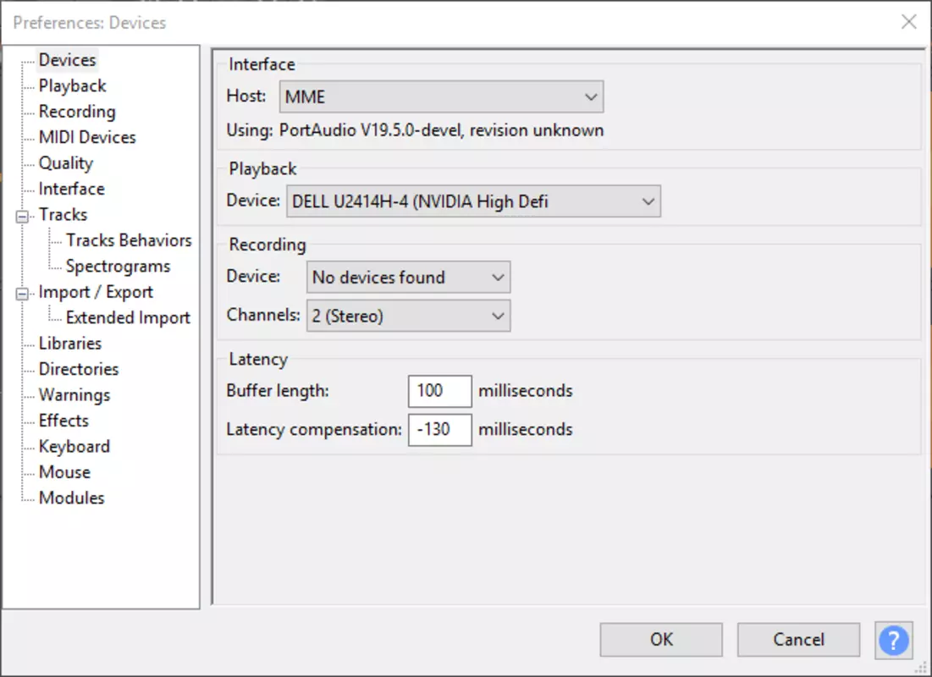Open Tracks Behaviors preferences
Viewport: 932px width, 677px height.
129,240
